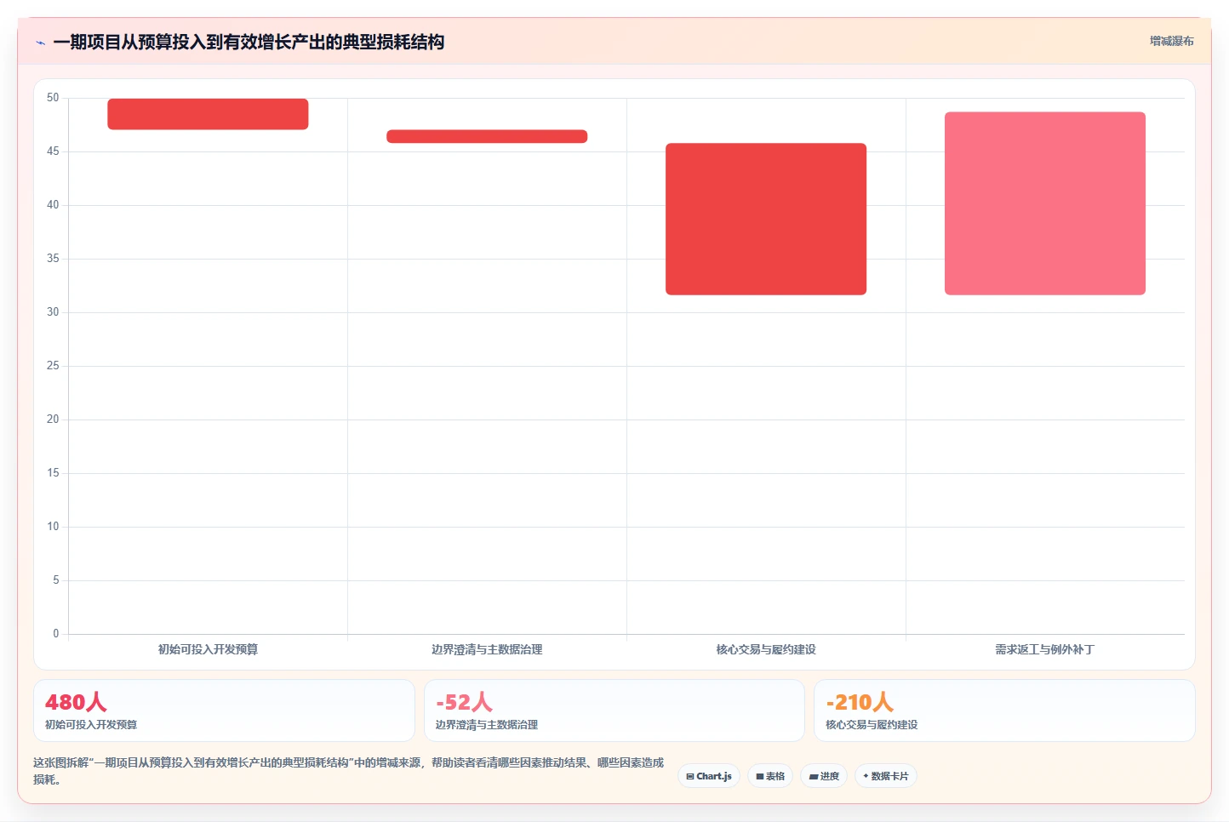Viewport: 1229px width, 822px height.
Task: Click the description paragraph starting 这张图拆解
Action: click(x=349, y=771)
